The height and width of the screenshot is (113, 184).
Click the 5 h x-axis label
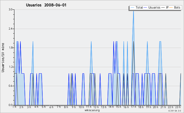[44, 107]
